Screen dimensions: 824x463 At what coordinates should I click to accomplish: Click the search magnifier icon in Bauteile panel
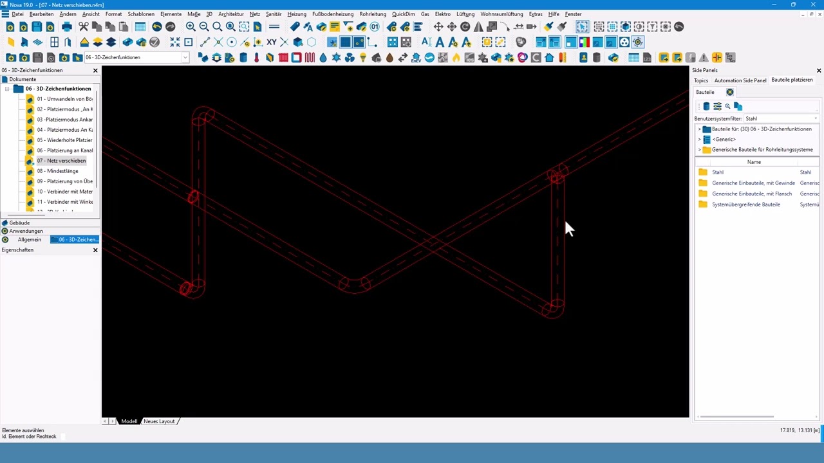pyautogui.click(x=727, y=106)
